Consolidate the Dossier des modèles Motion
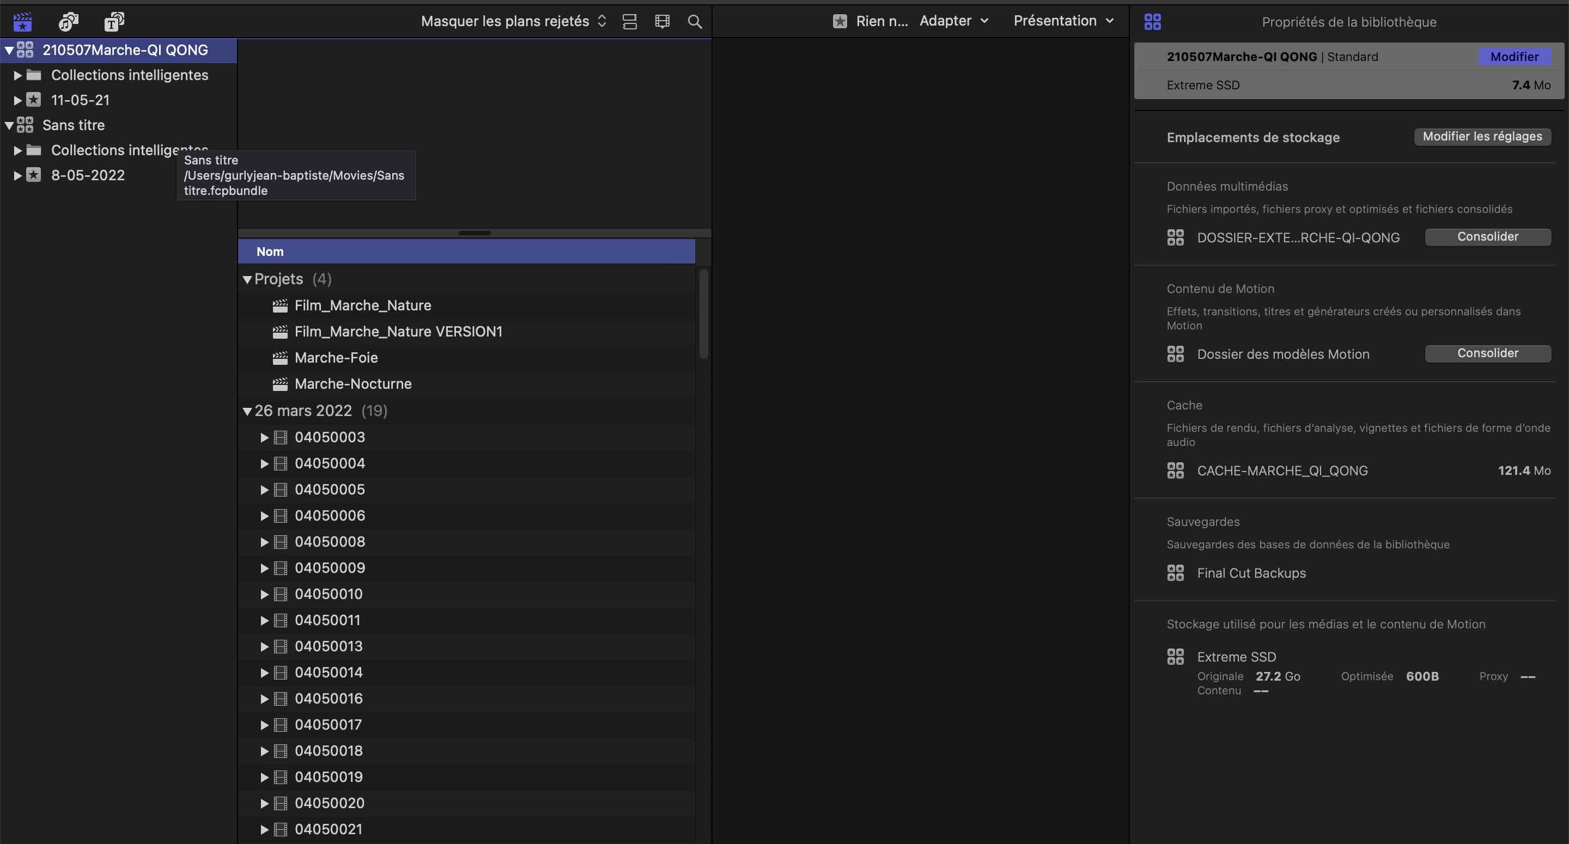 [x=1487, y=353]
